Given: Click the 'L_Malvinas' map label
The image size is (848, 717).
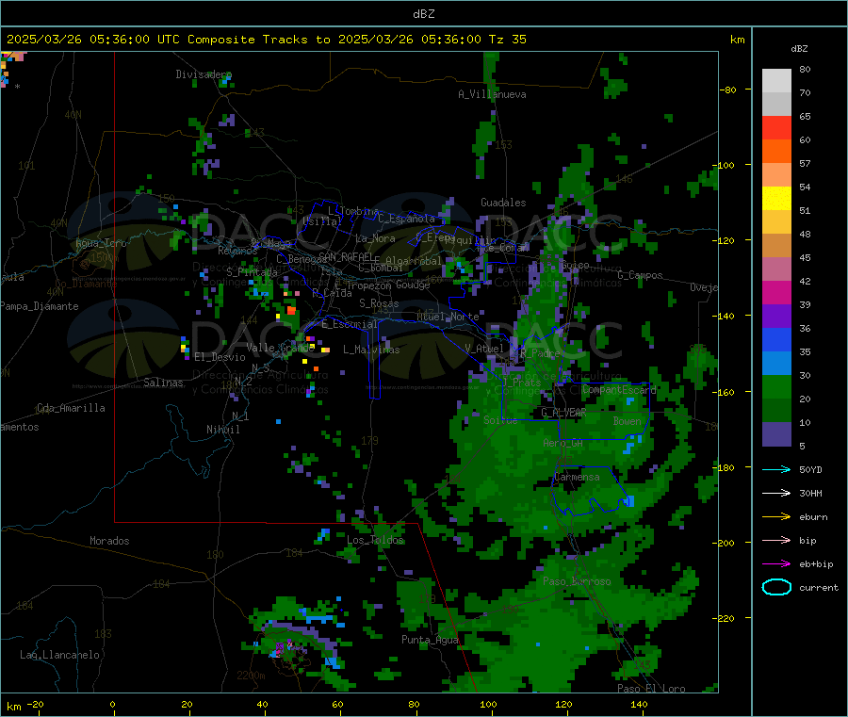Looking at the screenshot, I should [x=371, y=350].
